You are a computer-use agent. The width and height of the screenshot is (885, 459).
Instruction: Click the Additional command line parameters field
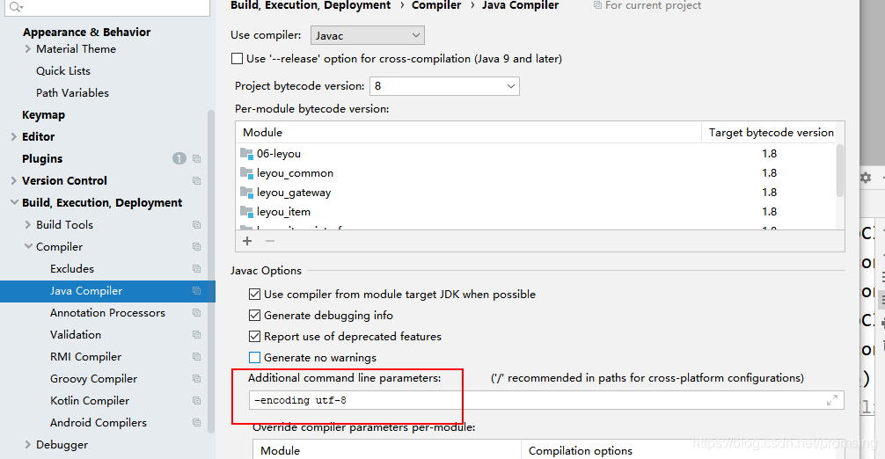[537, 401]
